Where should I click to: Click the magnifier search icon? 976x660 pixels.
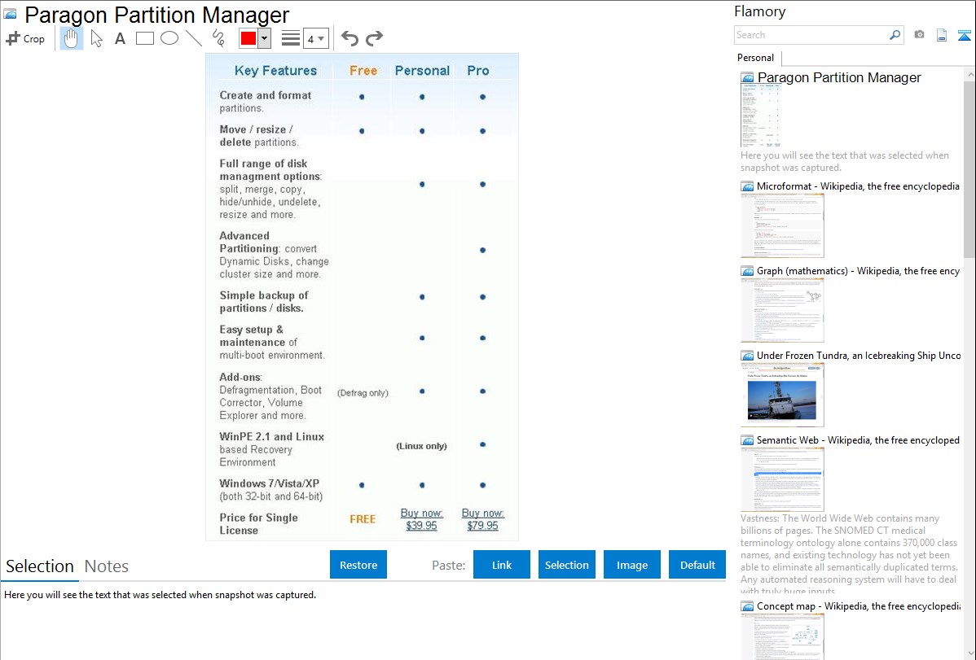point(895,35)
